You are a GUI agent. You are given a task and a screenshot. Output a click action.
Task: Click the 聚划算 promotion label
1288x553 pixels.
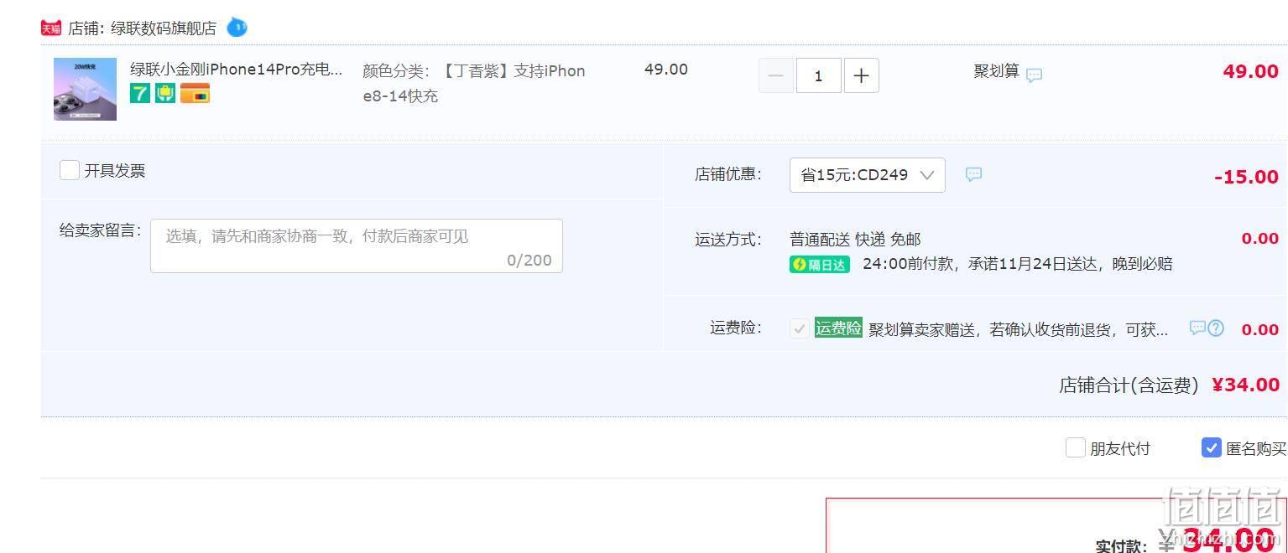click(x=996, y=71)
